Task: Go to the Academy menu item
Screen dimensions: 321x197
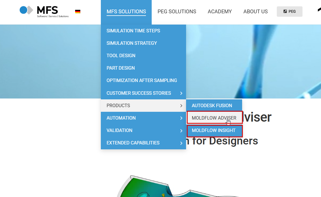Action: (x=220, y=12)
